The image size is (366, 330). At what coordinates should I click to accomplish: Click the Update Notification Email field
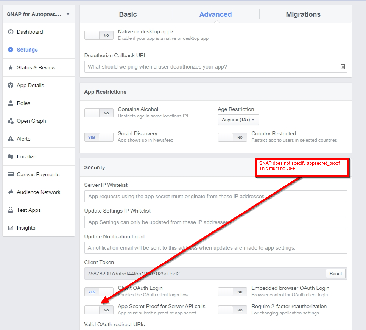tap(215, 248)
